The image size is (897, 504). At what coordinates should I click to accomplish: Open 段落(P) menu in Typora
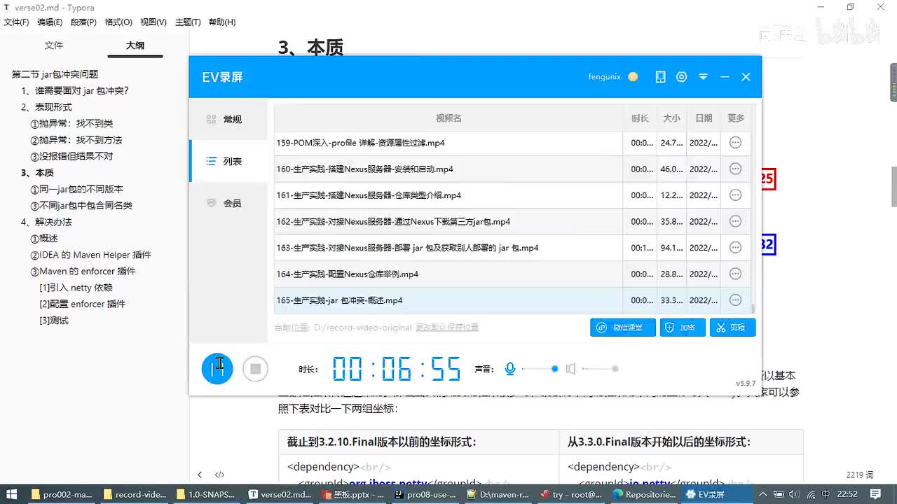coord(83,22)
